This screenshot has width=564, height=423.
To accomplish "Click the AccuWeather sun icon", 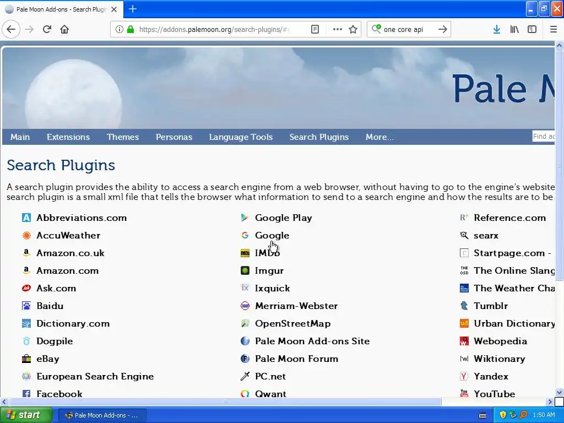I will tap(26, 235).
